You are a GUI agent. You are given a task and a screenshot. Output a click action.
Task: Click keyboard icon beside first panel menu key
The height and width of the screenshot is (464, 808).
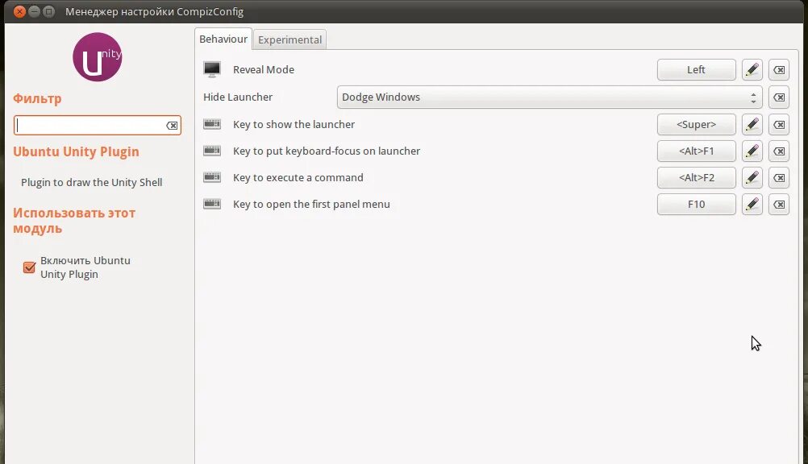point(212,204)
